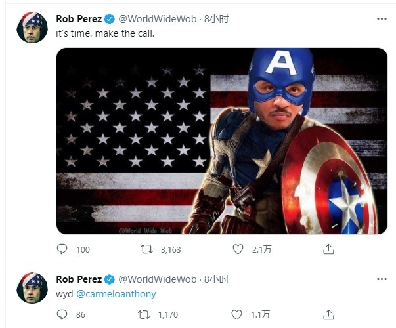This screenshot has width=396, height=328.
Task: Retweet the Captain America tweet
Action: pyautogui.click(x=148, y=249)
